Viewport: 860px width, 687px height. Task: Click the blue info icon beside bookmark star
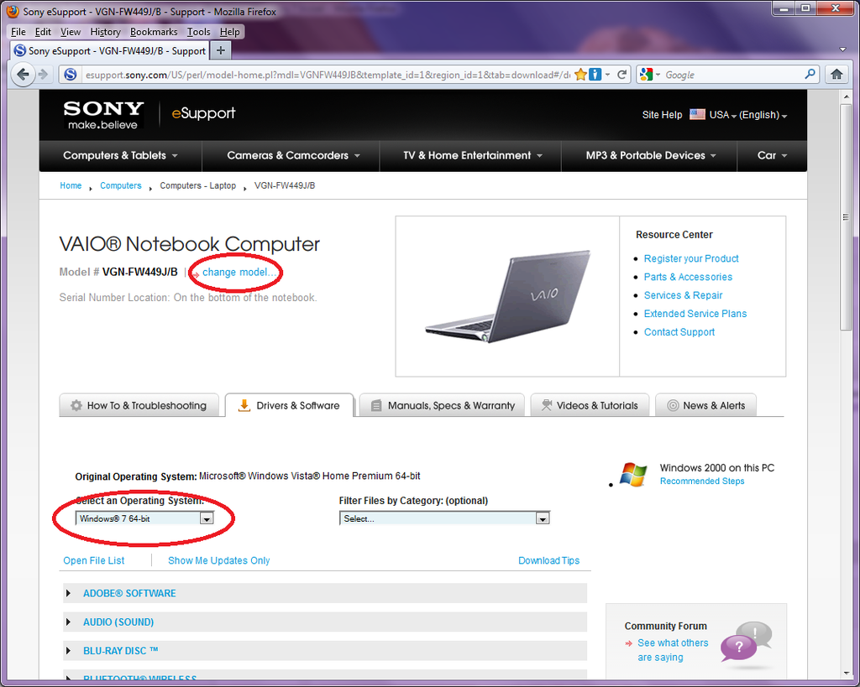pos(595,75)
